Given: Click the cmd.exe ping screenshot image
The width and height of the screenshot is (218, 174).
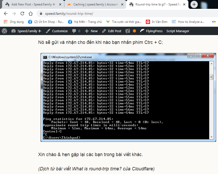Looking at the screenshot, I should [128, 97].
